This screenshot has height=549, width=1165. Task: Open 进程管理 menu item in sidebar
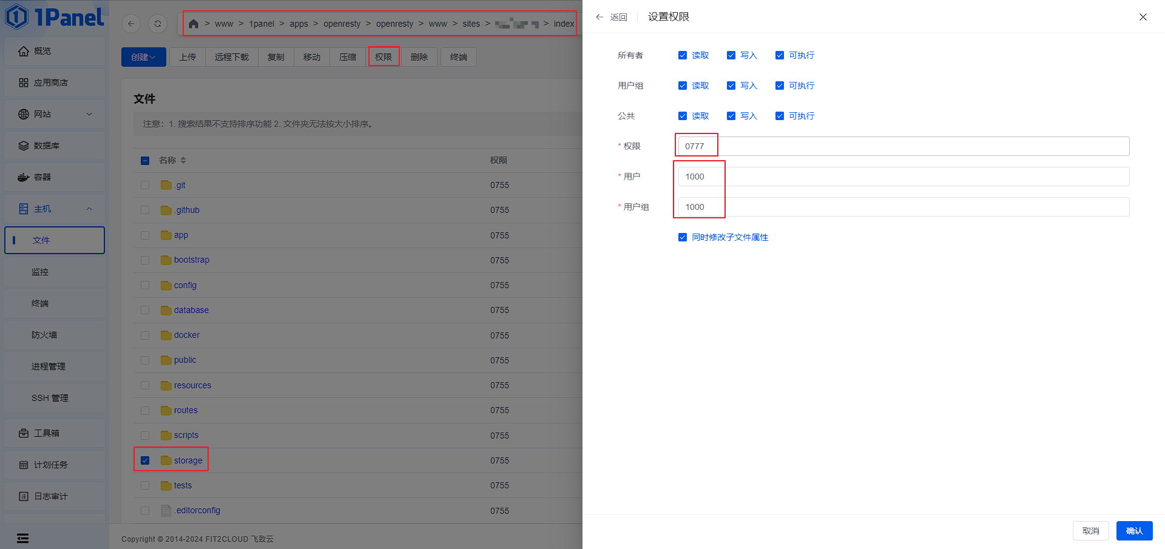tap(55, 366)
